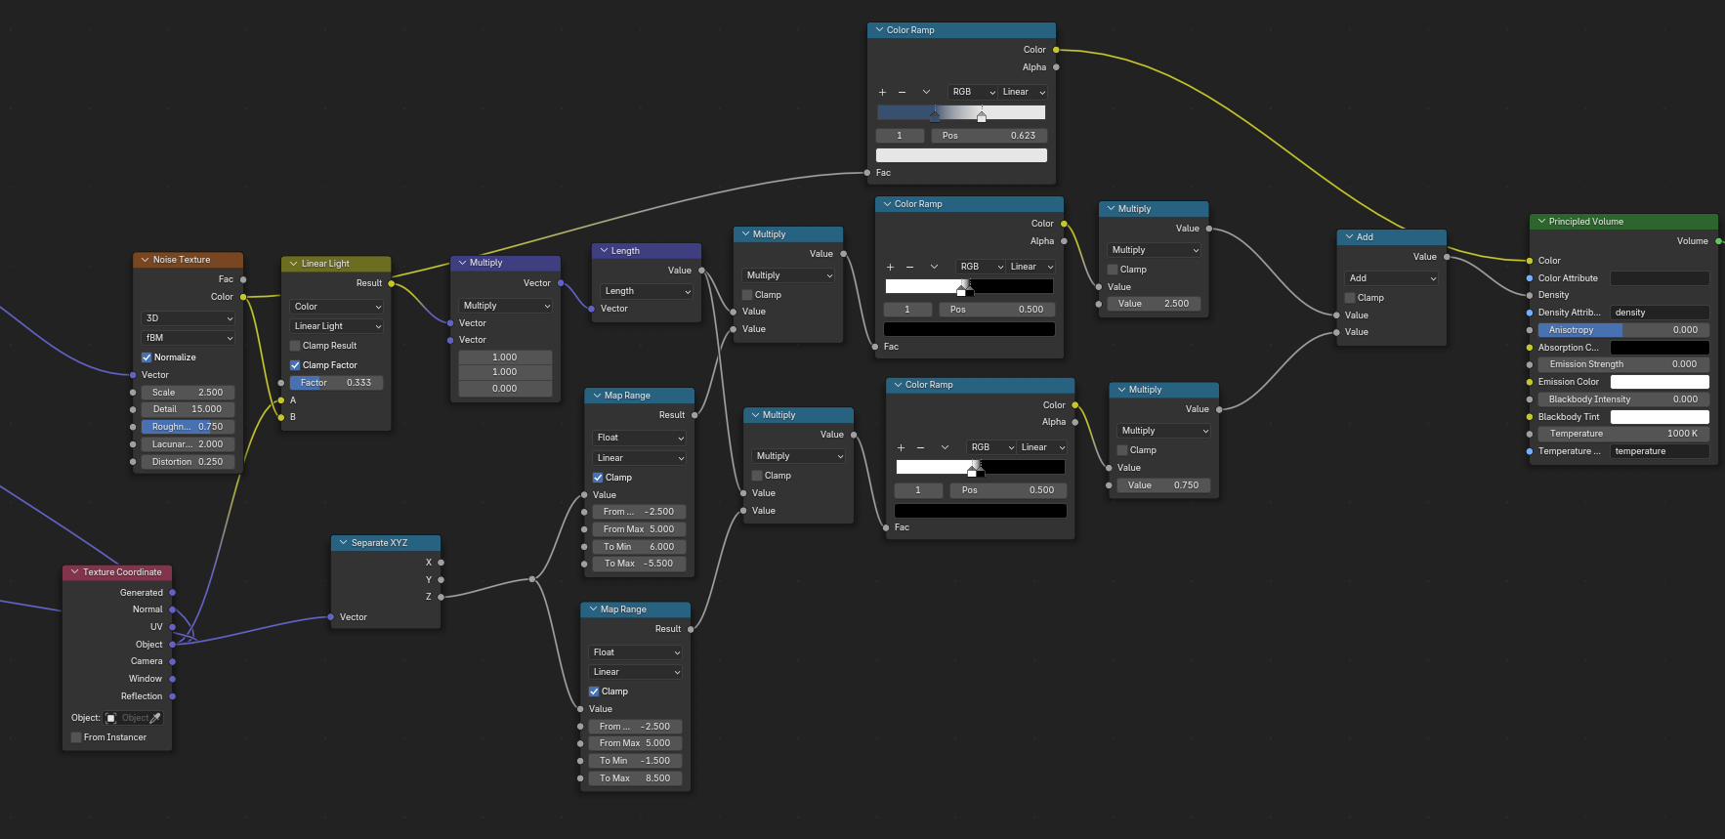This screenshot has width=1725, height=839.
Task: Collapse the Separate XYZ node
Action: tap(344, 543)
